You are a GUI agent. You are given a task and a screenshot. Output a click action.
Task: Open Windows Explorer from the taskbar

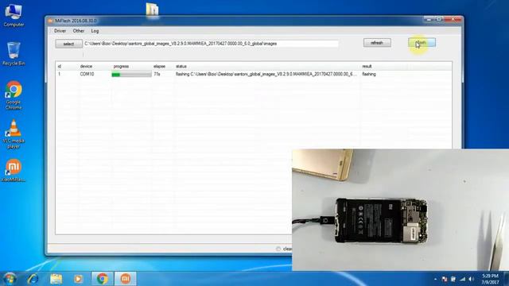(x=56, y=279)
